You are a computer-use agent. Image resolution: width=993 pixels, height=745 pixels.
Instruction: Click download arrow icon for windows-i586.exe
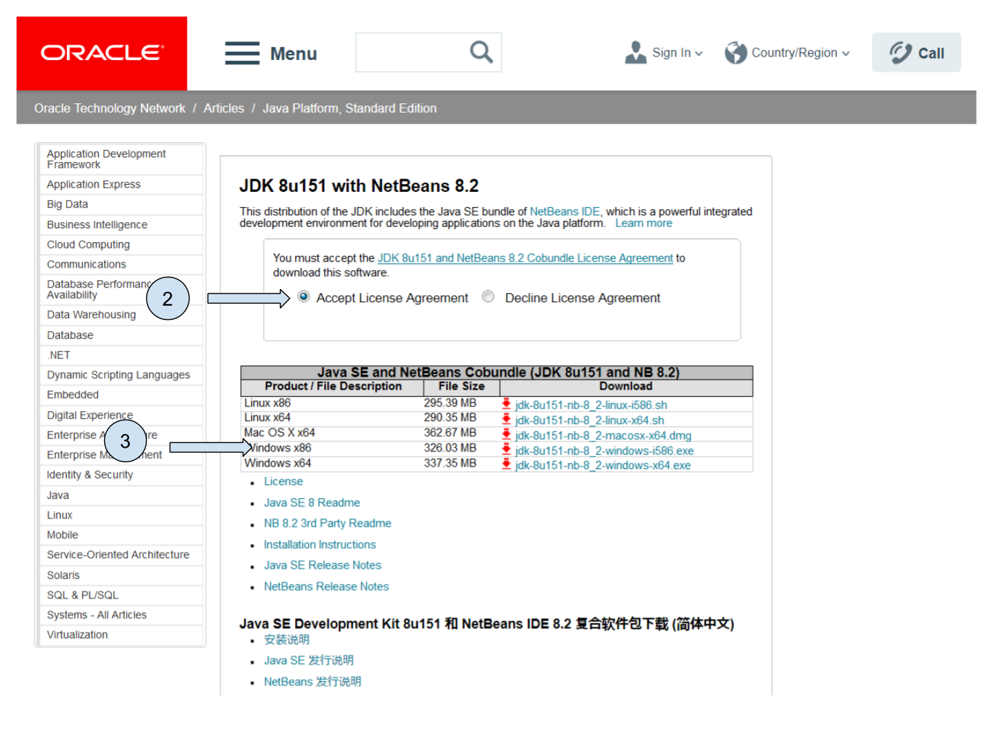(506, 450)
